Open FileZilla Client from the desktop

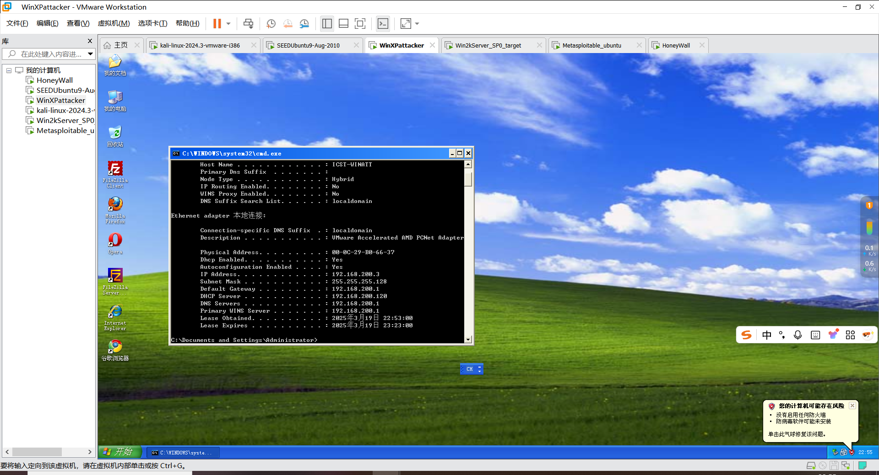[x=115, y=174]
